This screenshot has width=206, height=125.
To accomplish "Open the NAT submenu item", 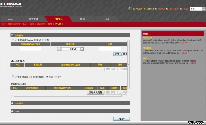I will point(50,24).
